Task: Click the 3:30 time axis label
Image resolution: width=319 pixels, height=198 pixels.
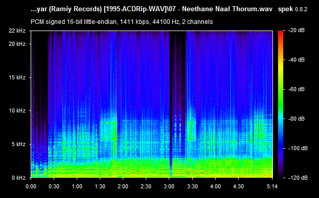Action: tap(192, 186)
